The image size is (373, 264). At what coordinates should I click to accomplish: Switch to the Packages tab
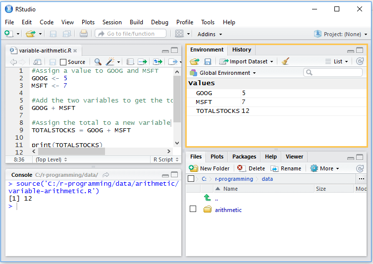click(x=244, y=157)
